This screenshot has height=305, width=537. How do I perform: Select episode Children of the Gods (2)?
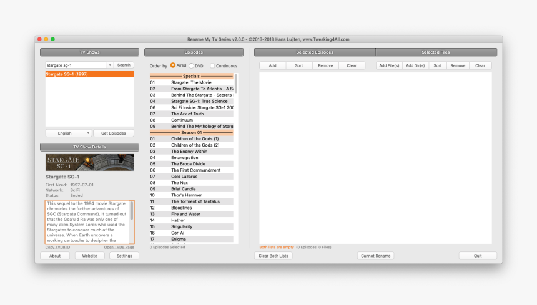pos(192,145)
